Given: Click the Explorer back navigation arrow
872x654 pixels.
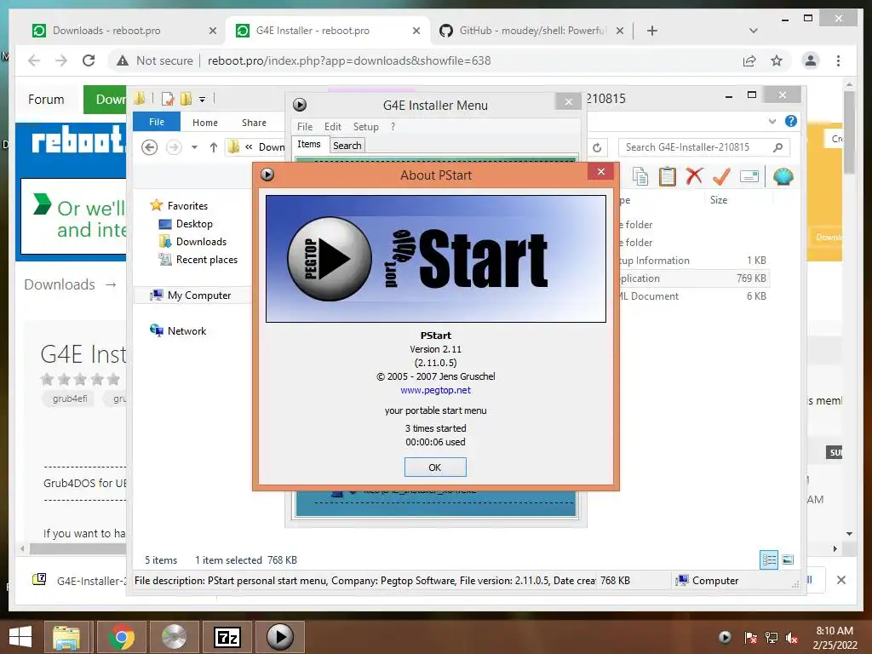Looking at the screenshot, I should pos(149,147).
